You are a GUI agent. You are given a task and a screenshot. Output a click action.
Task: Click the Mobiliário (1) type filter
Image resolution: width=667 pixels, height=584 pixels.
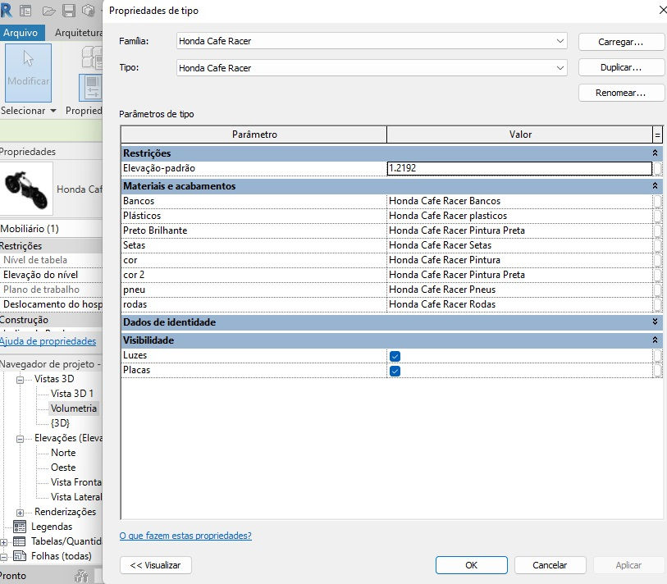click(x=51, y=229)
